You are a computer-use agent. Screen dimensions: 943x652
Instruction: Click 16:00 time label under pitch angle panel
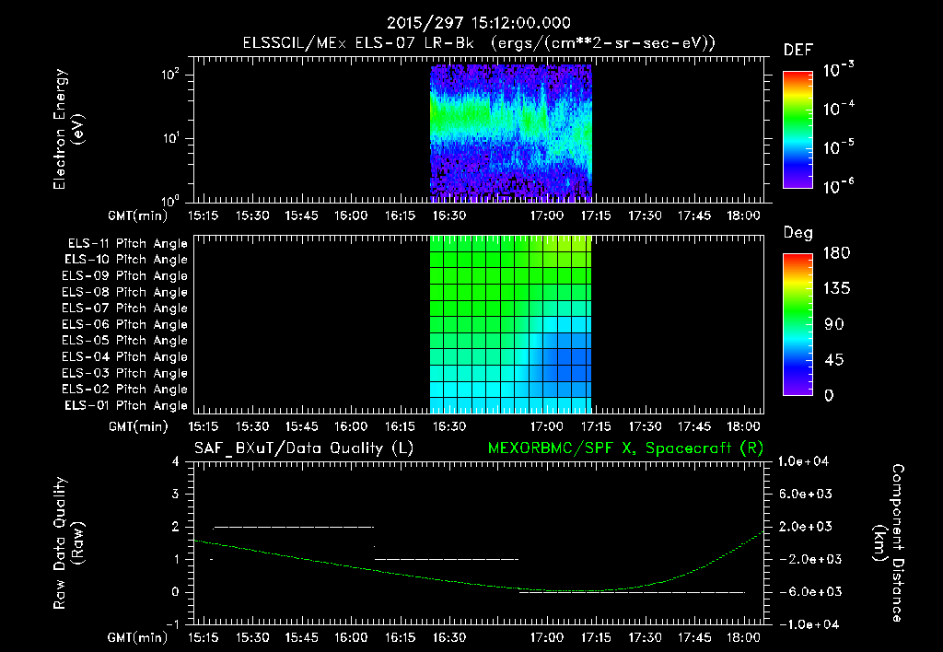[351, 426]
